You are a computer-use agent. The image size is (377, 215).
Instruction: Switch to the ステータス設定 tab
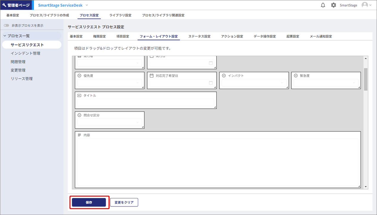point(199,36)
